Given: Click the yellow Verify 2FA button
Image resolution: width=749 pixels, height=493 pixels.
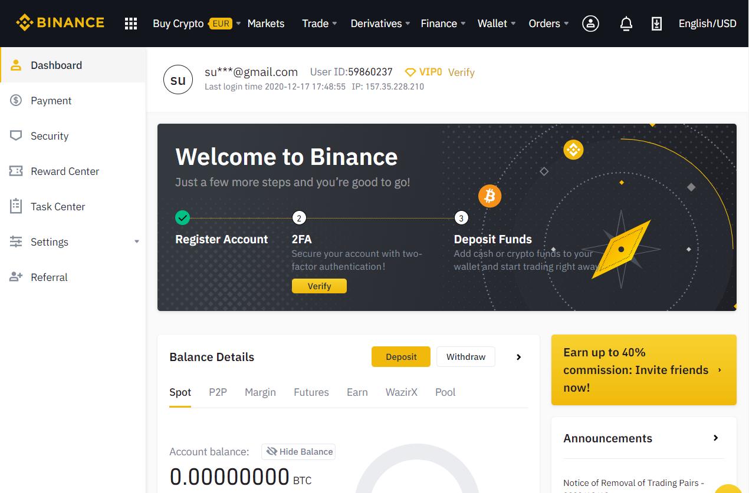Looking at the screenshot, I should tap(319, 286).
